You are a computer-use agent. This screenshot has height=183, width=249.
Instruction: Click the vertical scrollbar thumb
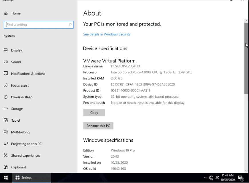click(x=246, y=58)
